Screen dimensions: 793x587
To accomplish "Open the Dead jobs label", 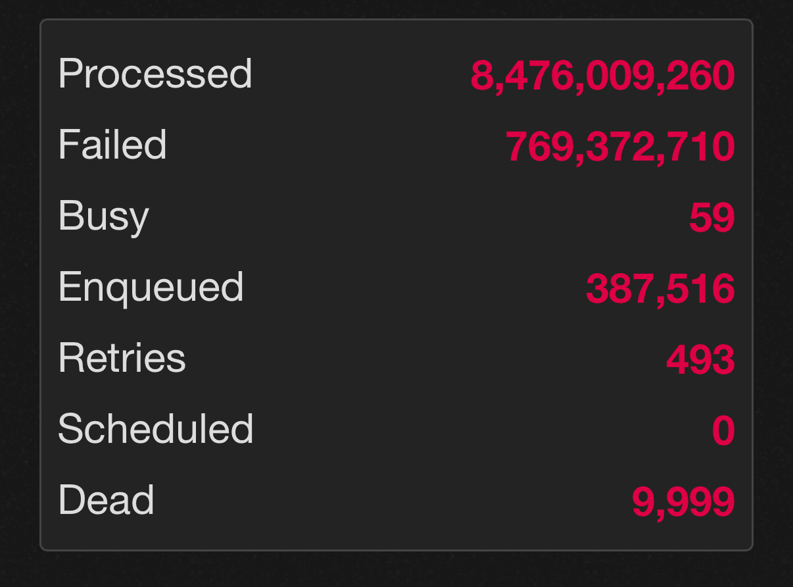I will tap(106, 500).
